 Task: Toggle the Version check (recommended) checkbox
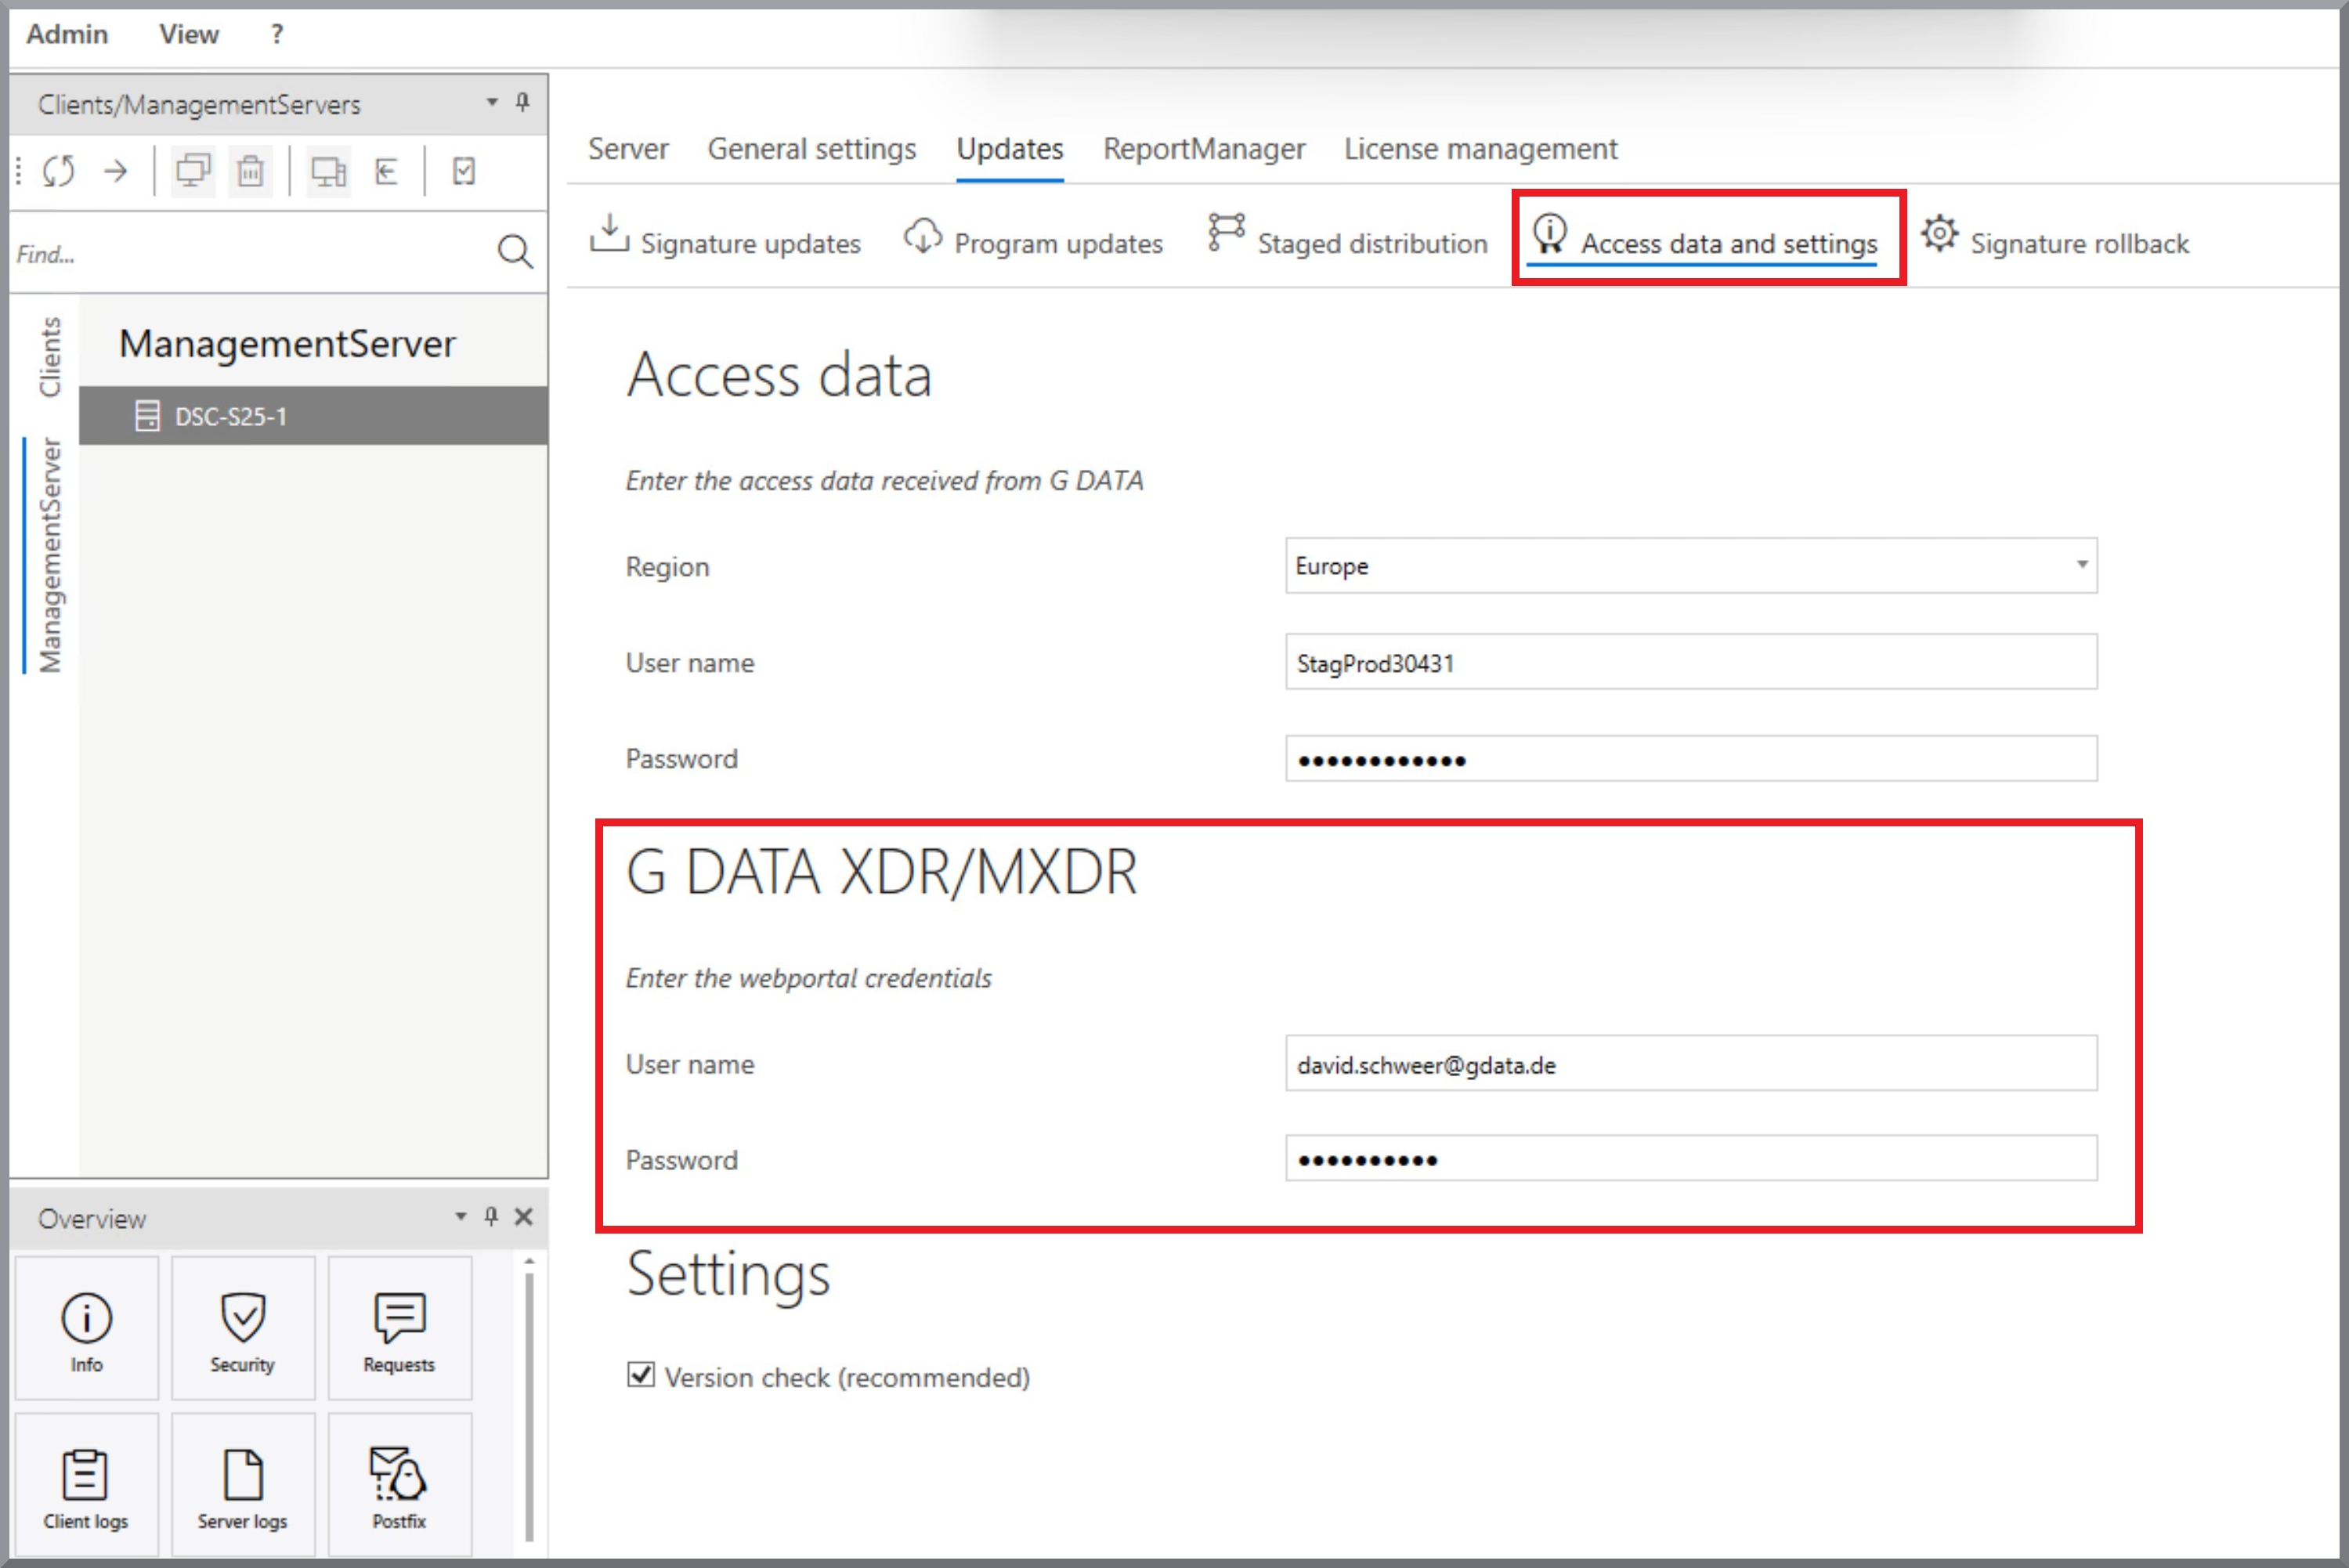point(641,1376)
